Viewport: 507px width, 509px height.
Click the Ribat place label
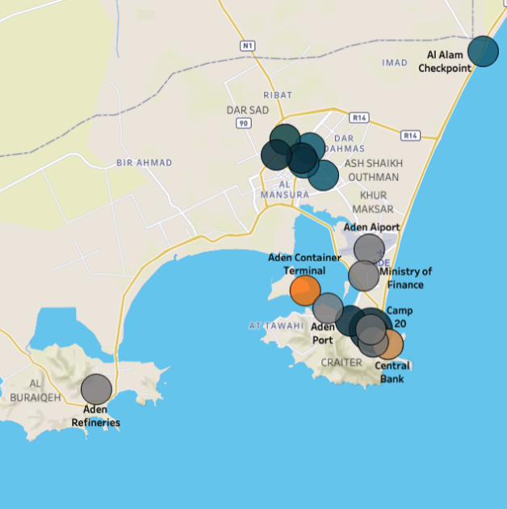tap(278, 95)
